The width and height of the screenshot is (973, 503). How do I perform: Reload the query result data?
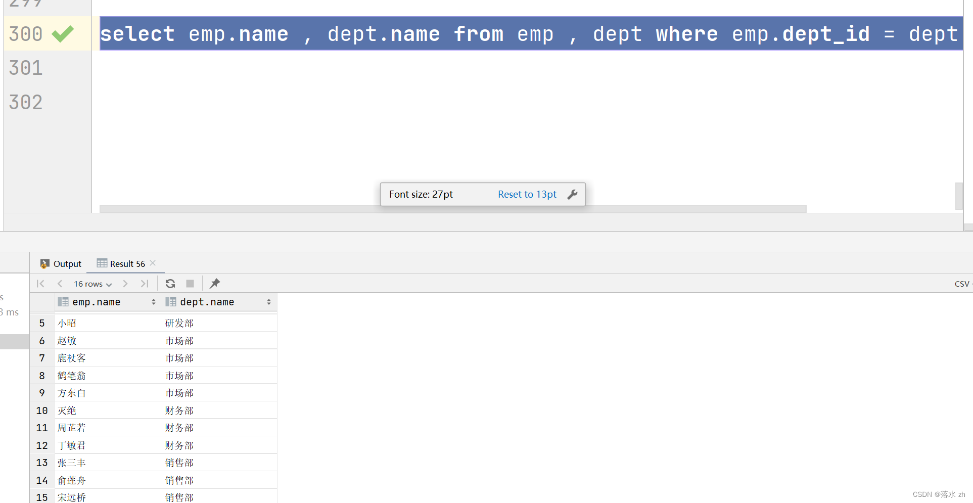170,284
